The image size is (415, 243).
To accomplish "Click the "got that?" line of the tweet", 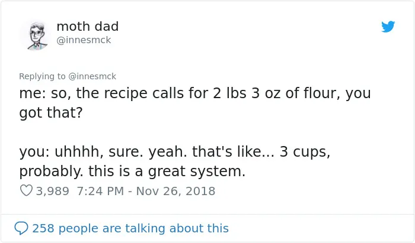I will (x=51, y=113).
